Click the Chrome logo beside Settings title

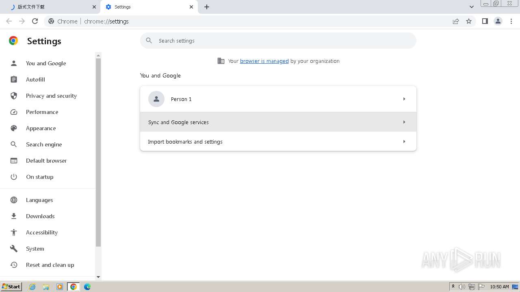tap(13, 41)
